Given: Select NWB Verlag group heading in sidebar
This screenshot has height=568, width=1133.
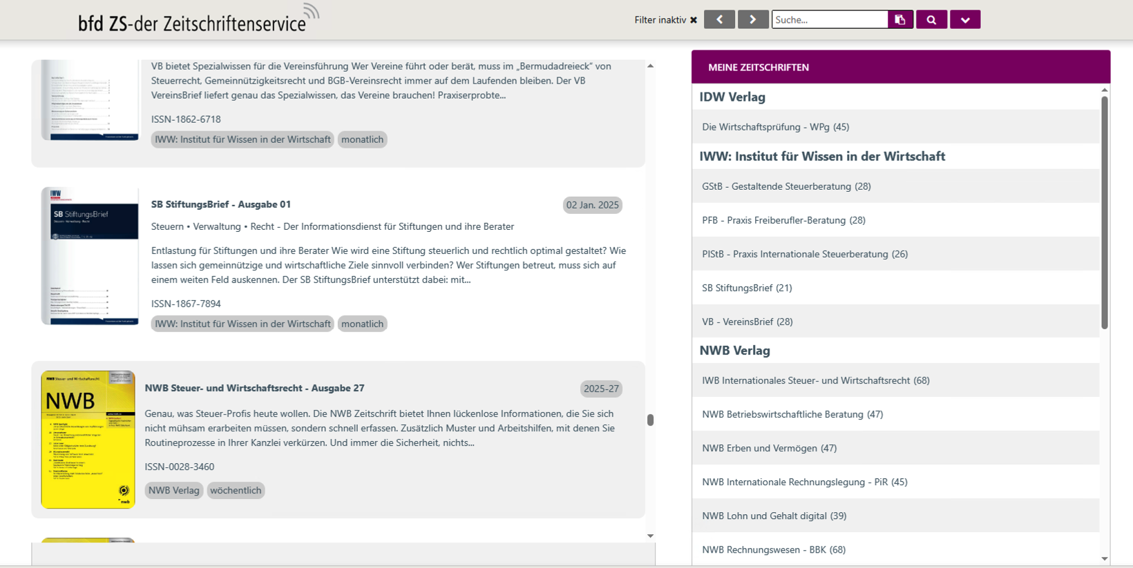Looking at the screenshot, I should [x=734, y=351].
